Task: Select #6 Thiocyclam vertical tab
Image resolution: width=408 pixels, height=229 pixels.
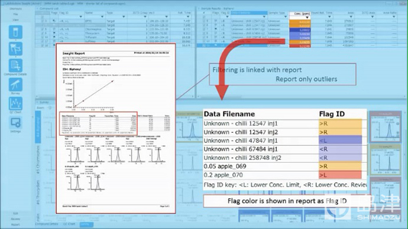Action: click(38, 192)
